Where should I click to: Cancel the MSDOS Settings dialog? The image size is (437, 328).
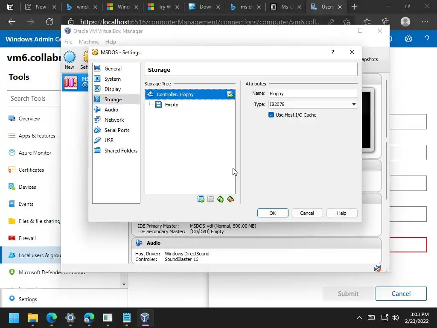[x=307, y=213]
